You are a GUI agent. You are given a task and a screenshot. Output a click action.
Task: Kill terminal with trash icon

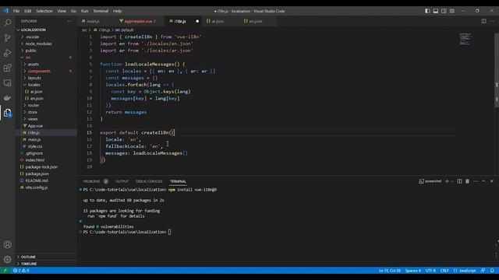(x=467, y=181)
